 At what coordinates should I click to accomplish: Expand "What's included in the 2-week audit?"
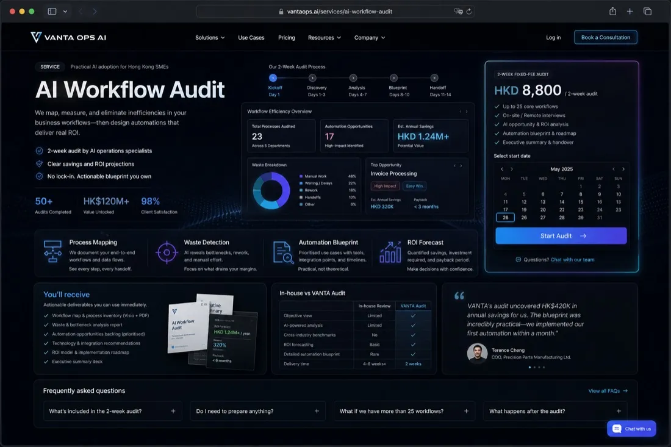tap(113, 411)
